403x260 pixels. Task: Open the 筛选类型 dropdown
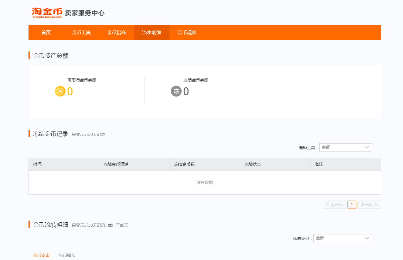point(342,238)
